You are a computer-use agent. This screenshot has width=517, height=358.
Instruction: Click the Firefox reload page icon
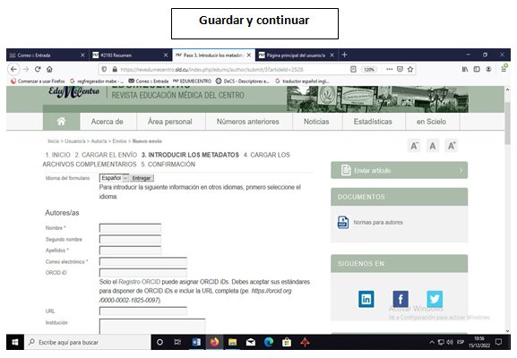38,69
